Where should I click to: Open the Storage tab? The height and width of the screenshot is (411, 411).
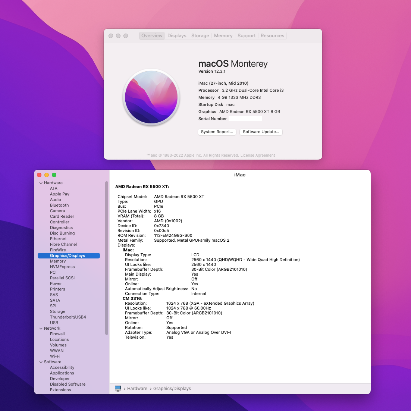(200, 36)
